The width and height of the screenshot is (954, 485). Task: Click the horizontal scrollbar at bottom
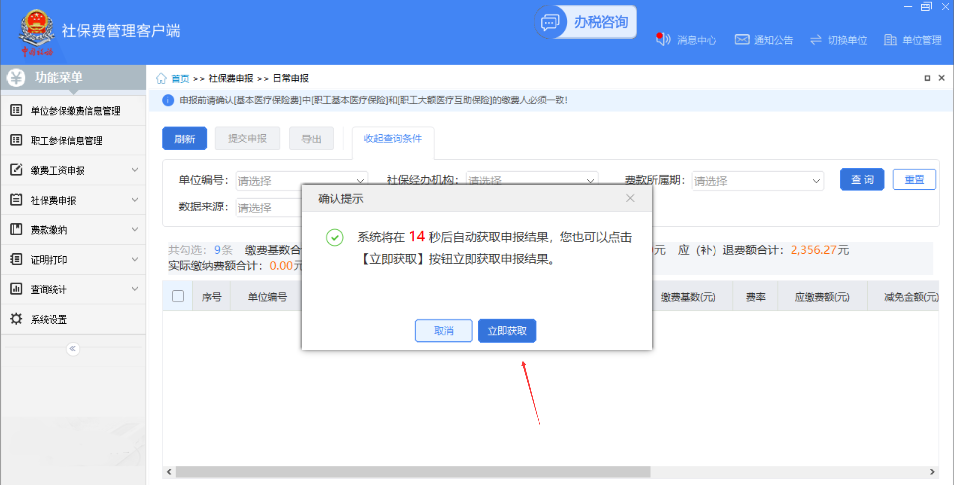(x=412, y=471)
